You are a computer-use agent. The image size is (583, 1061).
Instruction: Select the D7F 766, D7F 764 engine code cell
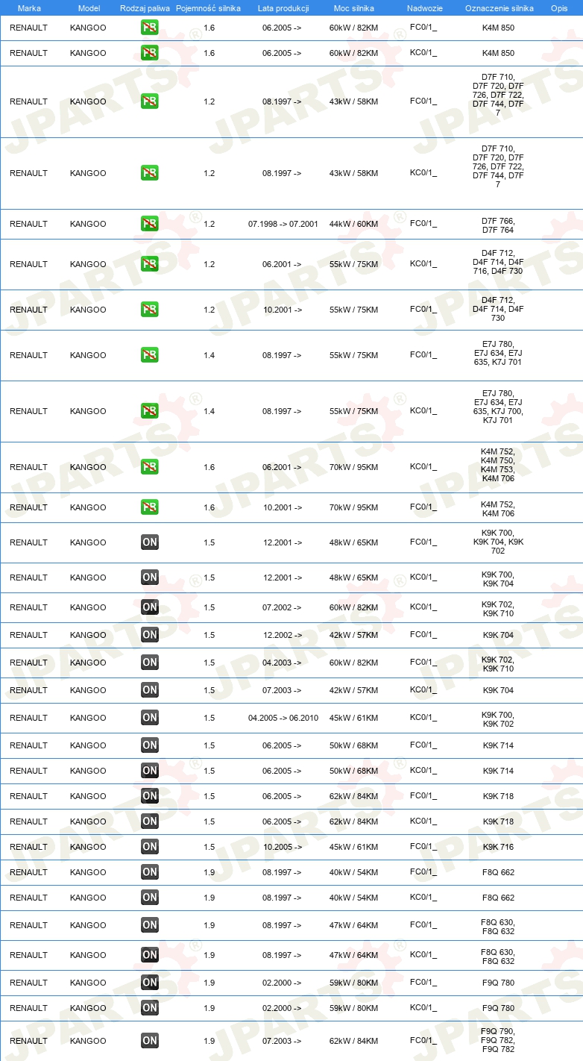tap(498, 225)
